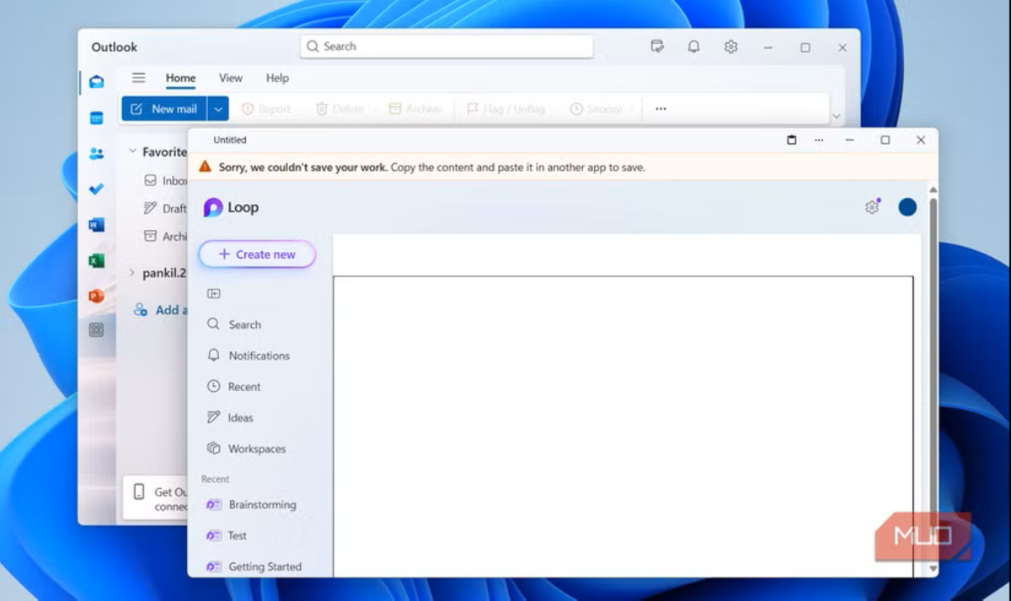Launch Excel from Outlook sidebar
Viewport: 1011px width, 601px height.
[96, 260]
